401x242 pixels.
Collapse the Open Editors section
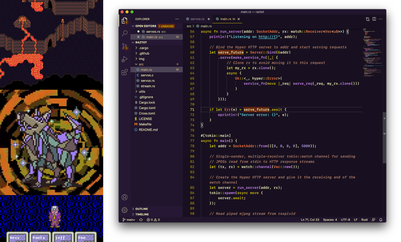coord(133,26)
